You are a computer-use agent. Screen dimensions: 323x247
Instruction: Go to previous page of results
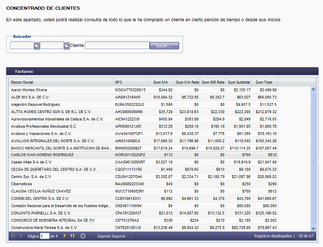pyautogui.click(x=20, y=236)
